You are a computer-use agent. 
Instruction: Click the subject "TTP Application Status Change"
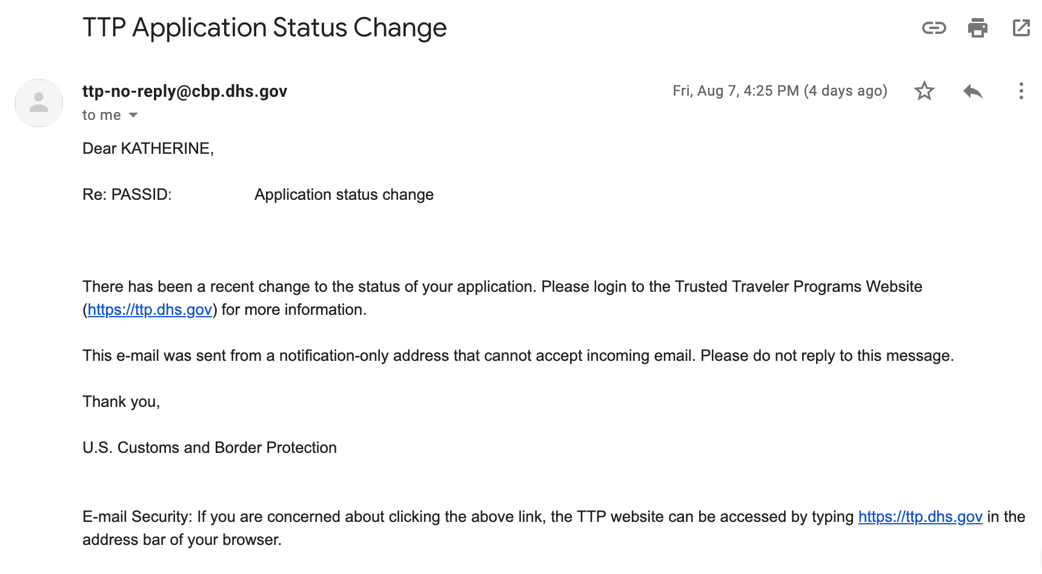click(x=265, y=28)
